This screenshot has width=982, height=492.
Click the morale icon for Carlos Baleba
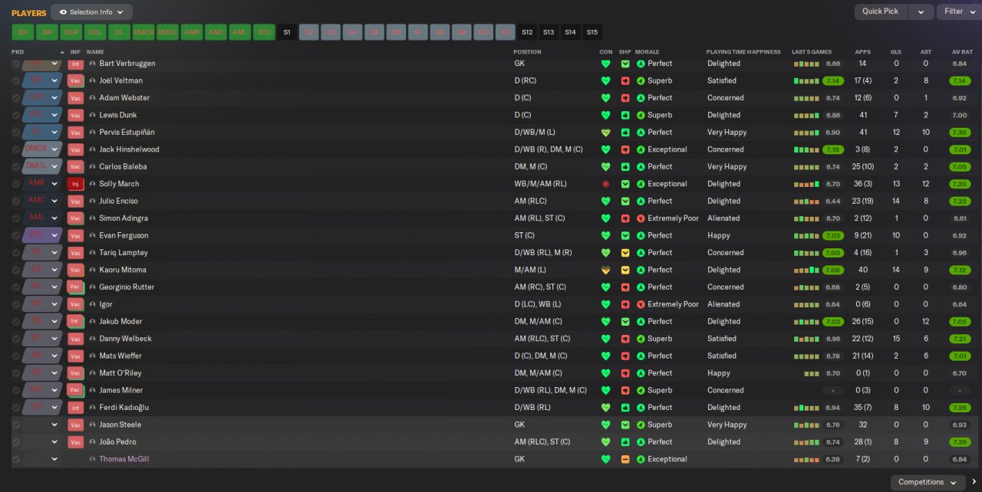tap(641, 166)
